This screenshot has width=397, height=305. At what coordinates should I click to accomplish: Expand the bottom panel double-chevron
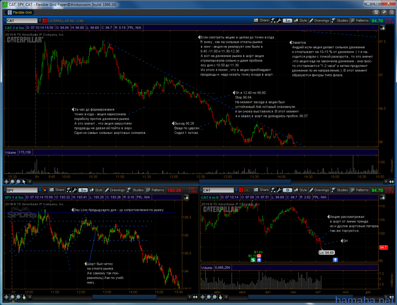click(x=13, y=302)
